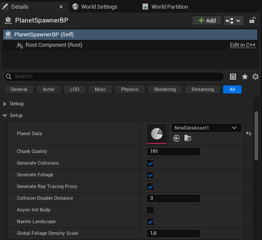Click Global Foliage Density Scale field
This screenshot has height=240, width=262.
point(173,234)
